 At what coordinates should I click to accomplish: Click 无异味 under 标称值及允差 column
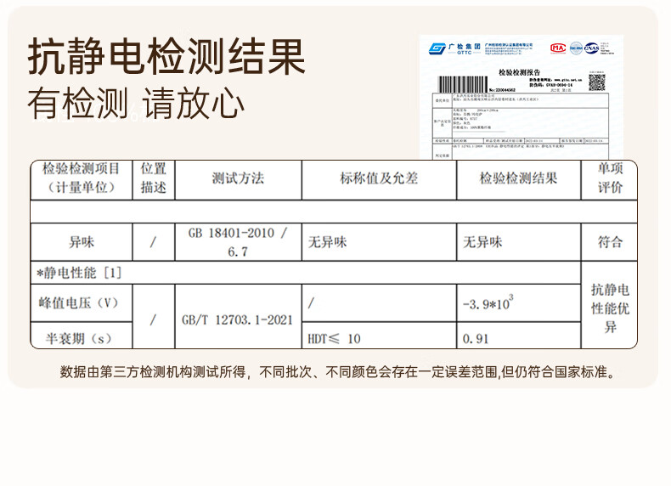(327, 242)
